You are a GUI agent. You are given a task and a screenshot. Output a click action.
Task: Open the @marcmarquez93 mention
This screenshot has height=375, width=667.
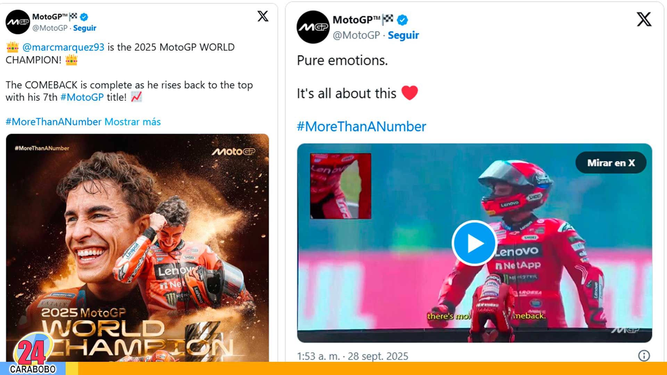click(63, 47)
